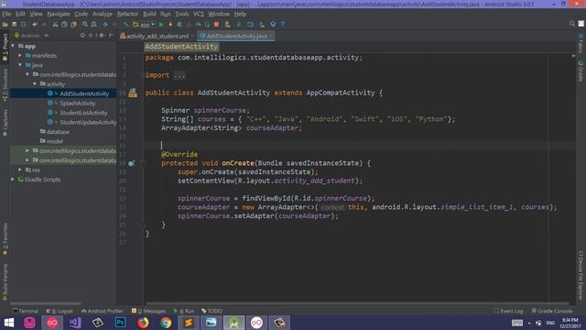Click the project panel settings gear icon
This screenshot has height=330, width=586.
click(102, 35)
